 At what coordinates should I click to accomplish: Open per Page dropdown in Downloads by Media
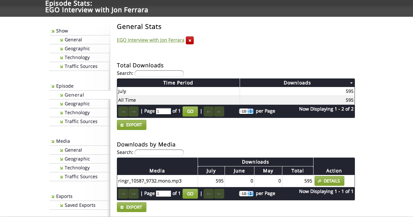click(x=246, y=194)
